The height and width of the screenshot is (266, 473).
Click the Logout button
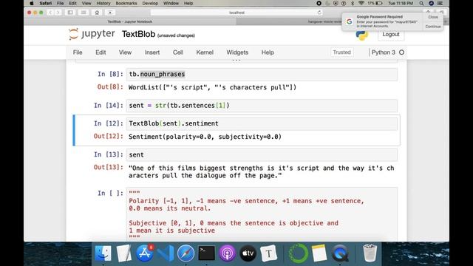pos(391,35)
